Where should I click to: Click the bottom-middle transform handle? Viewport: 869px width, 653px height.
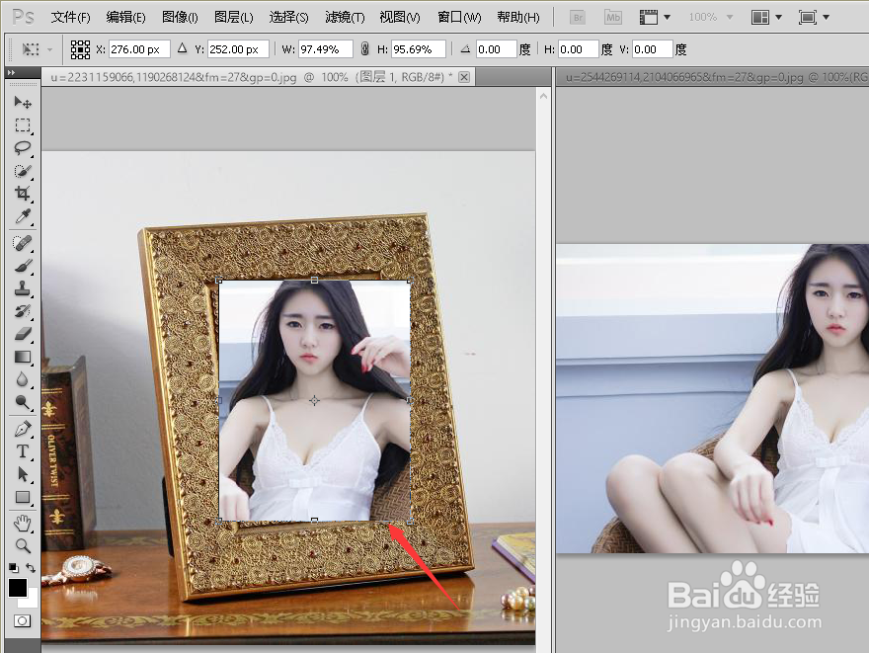[314, 521]
